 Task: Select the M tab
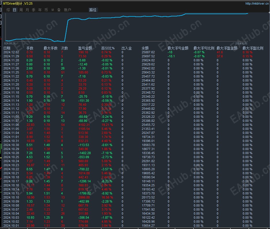point(53,10)
